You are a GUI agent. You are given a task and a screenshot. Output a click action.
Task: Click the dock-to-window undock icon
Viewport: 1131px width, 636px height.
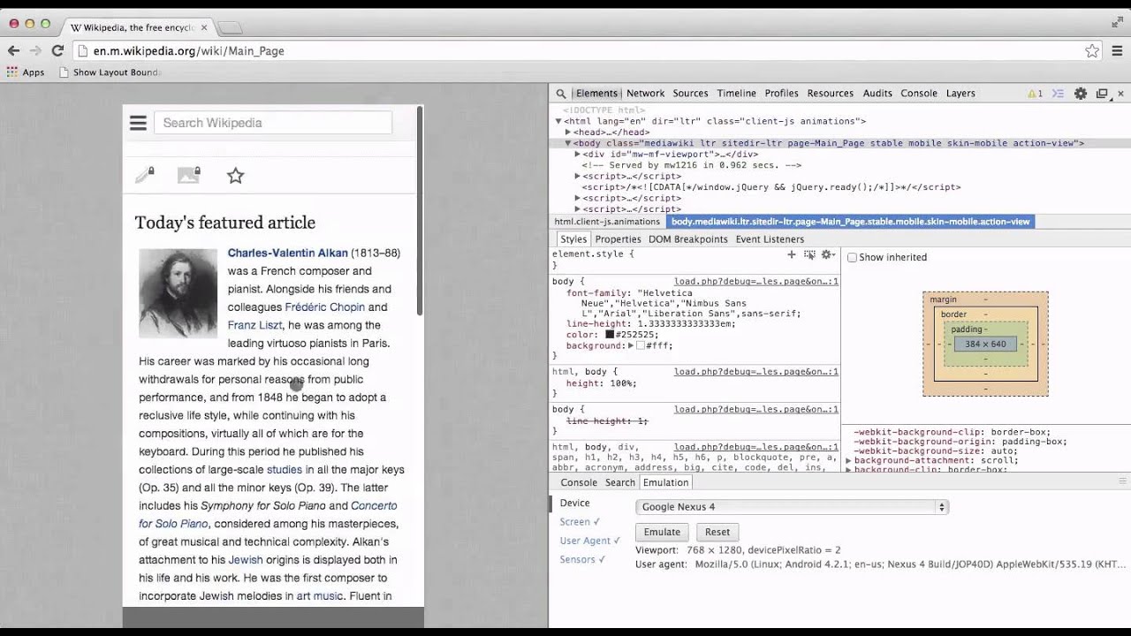pyautogui.click(x=1102, y=93)
